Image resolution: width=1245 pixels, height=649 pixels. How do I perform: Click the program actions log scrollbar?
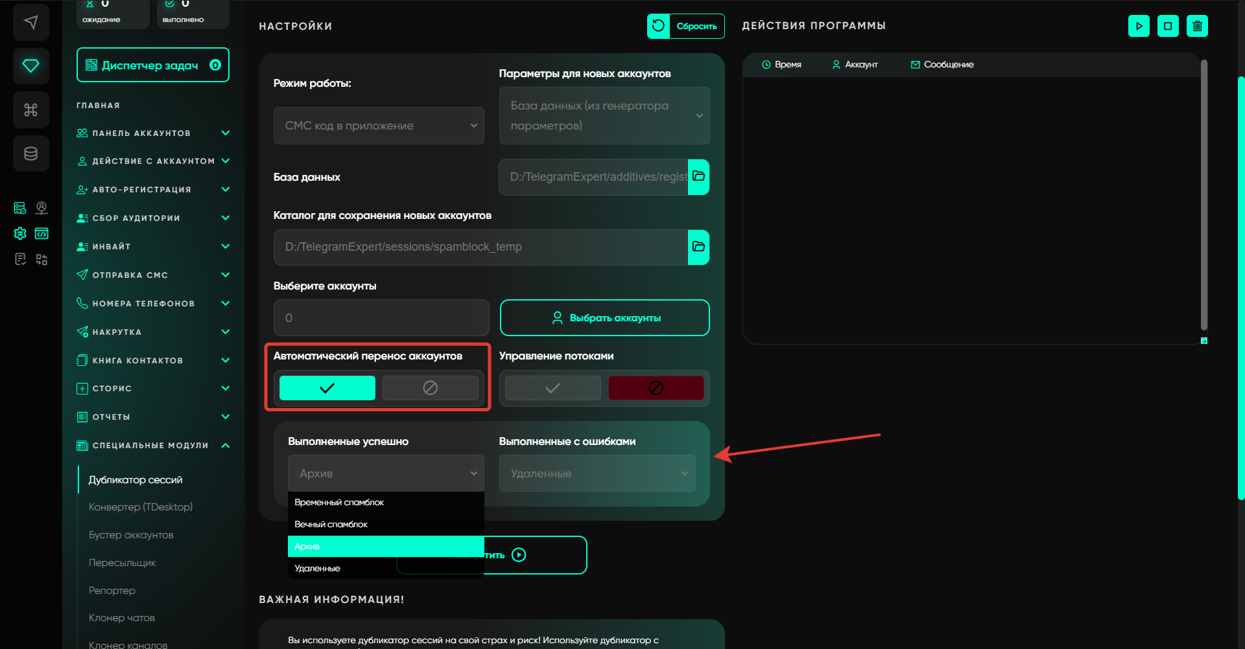pyautogui.click(x=1203, y=194)
